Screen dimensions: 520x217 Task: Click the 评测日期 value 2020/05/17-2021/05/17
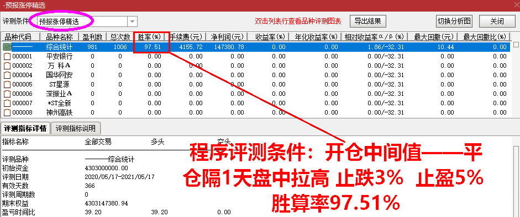pyautogui.click(x=120, y=177)
